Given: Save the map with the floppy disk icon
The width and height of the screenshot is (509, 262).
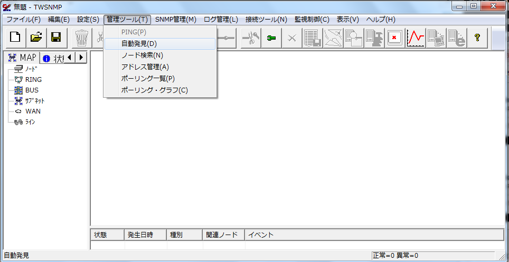Looking at the screenshot, I should [56, 38].
